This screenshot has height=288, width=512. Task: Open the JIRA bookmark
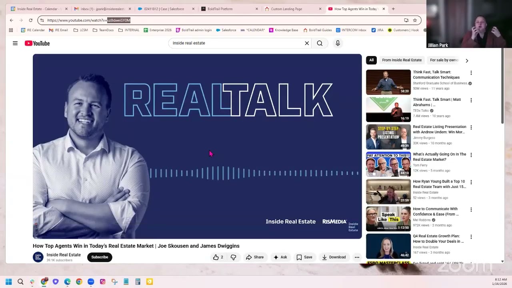[377, 30]
